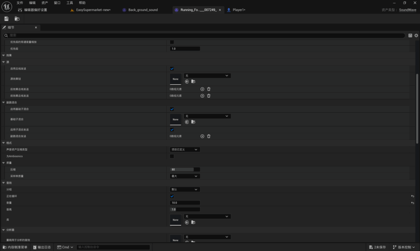This screenshot has height=251, width=420.
Task: Click the 编辑器偏好设置 tab icon
Action: [x=20, y=10]
